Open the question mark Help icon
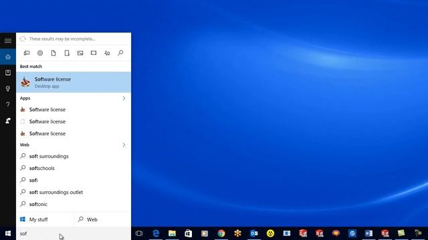 pyautogui.click(x=8, y=105)
